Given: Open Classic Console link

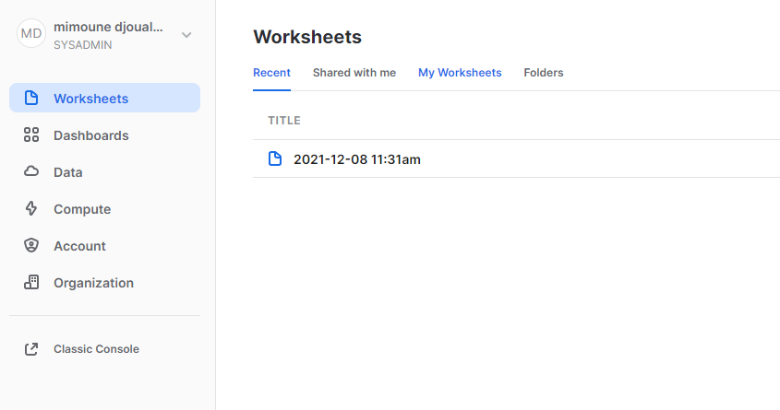Looking at the screenshot, I should 96,349.
